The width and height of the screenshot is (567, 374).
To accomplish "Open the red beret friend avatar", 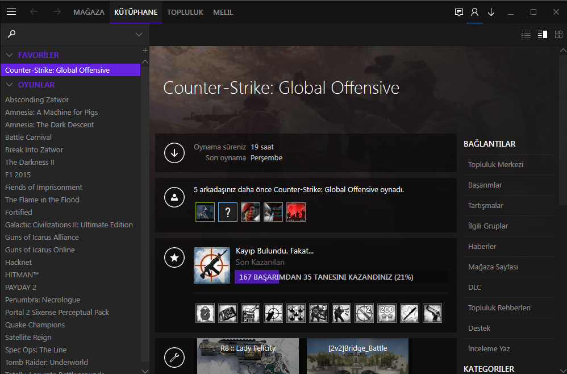I will point(251,212).
